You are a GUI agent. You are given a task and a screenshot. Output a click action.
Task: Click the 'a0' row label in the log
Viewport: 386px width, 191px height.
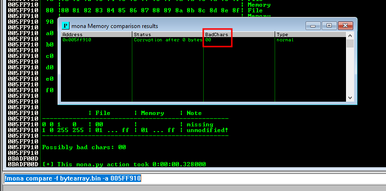(49, 33)
